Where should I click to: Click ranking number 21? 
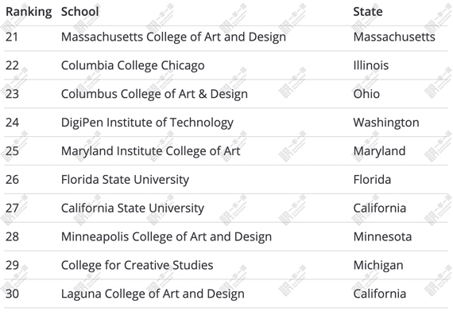click(x=12, y=37)
